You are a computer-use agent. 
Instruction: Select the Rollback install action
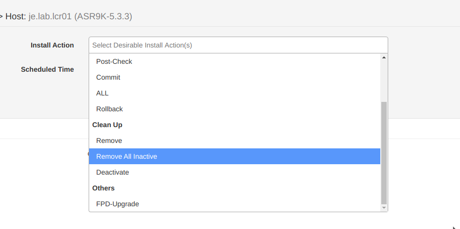click(x=109, y=109)
